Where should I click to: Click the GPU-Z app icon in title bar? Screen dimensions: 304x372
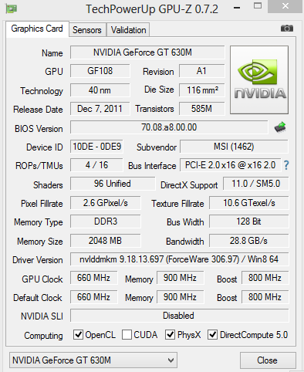(x=12, y=9)
